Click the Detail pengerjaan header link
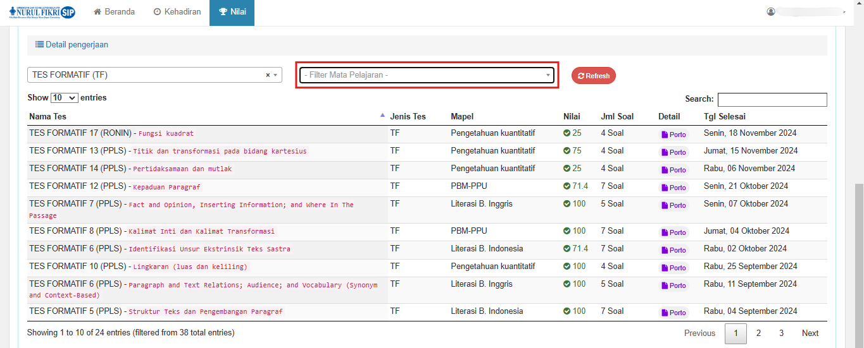The height and width of the screenshot is (348, 864). coord(72,45)
